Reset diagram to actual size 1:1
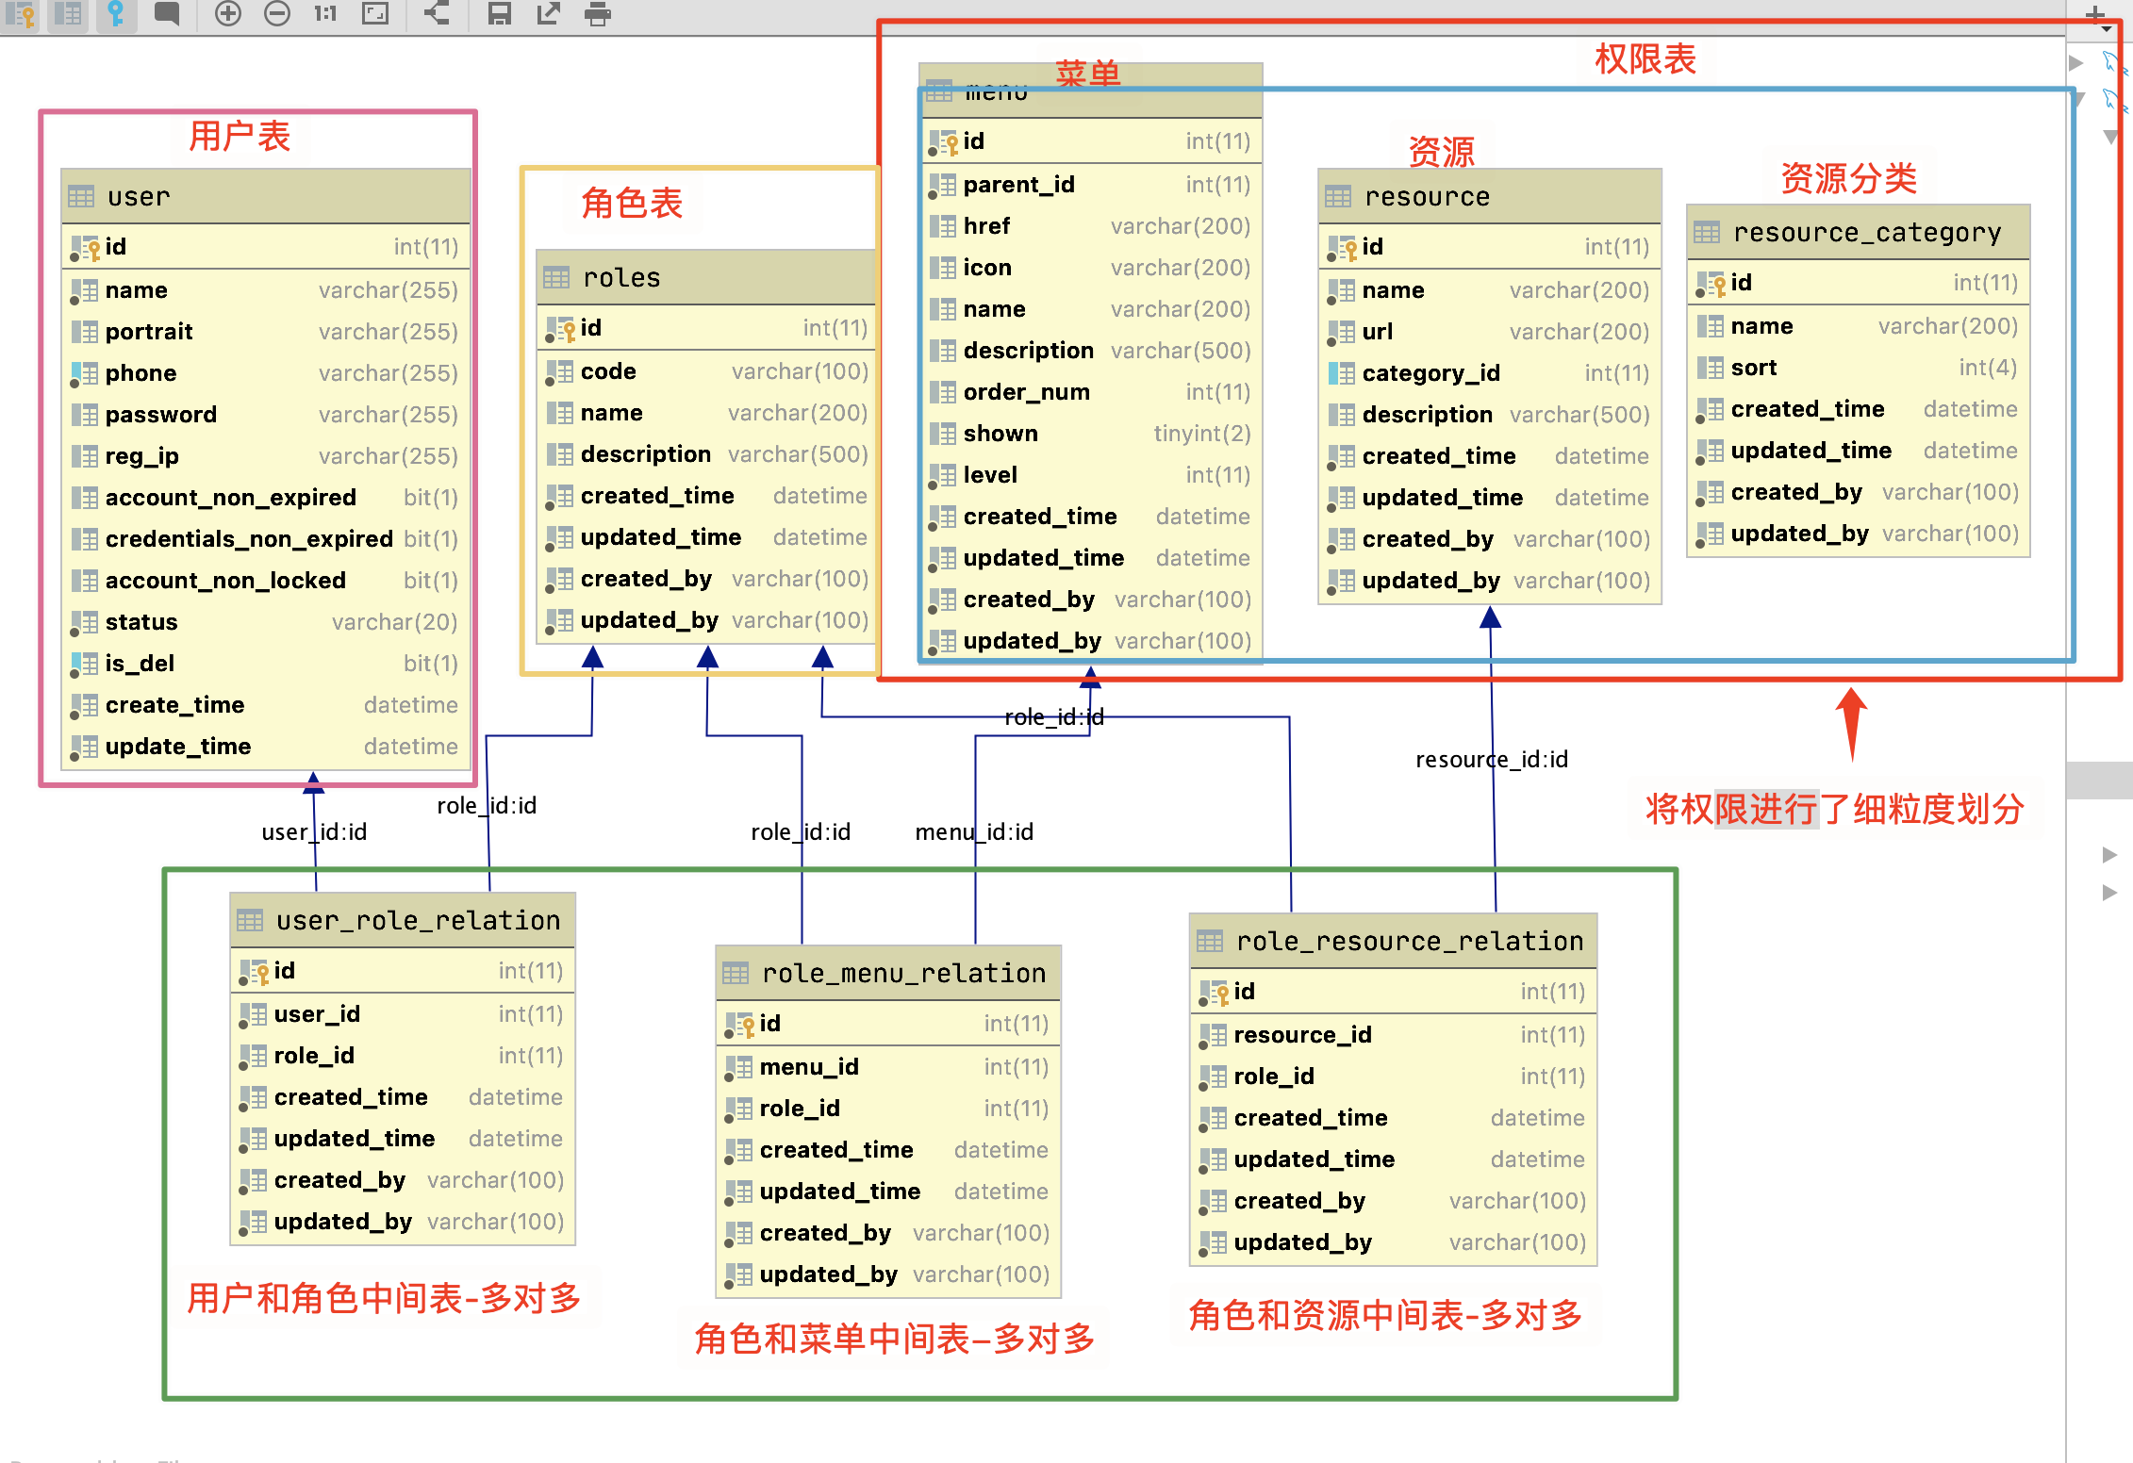The width and height of the screenshot is (2133, 1463). point(325,14)
